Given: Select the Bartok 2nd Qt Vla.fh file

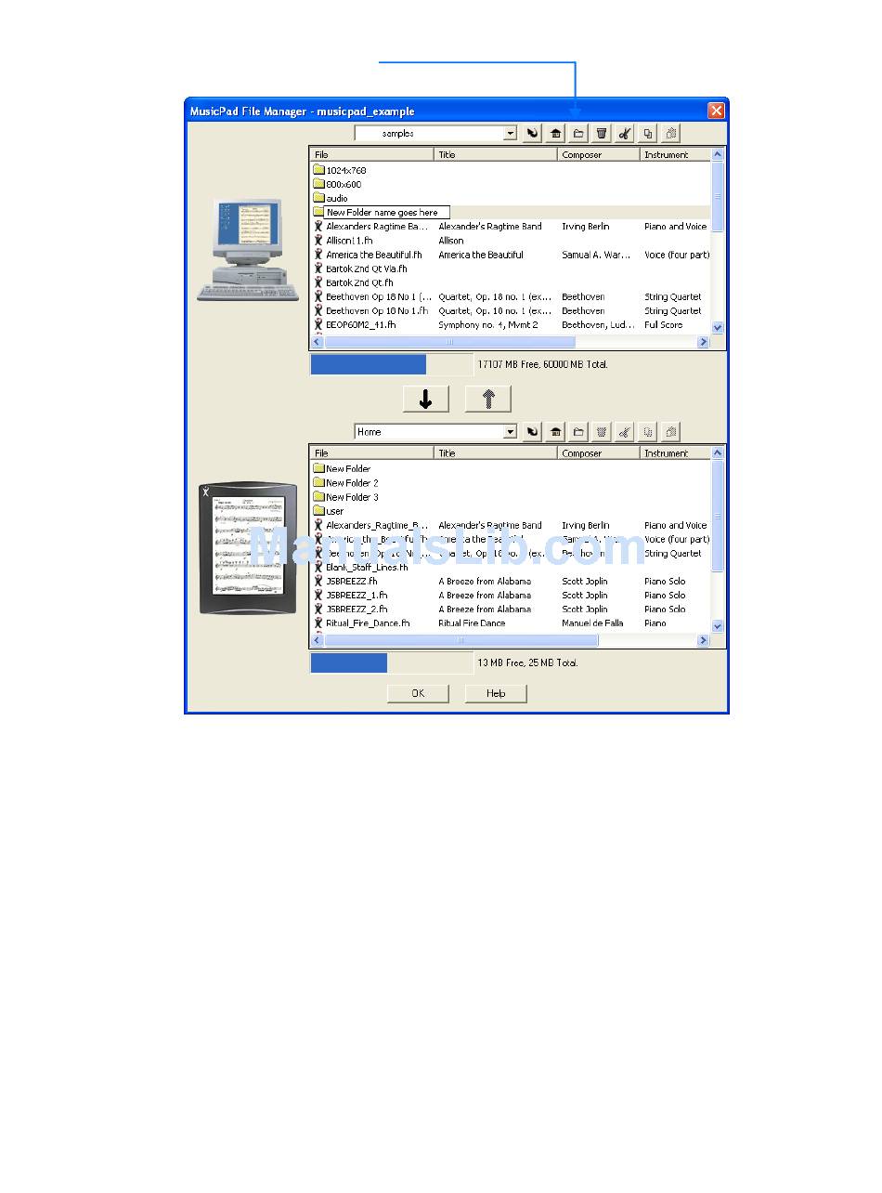Looking at the screenshot, I should (360, 269).
